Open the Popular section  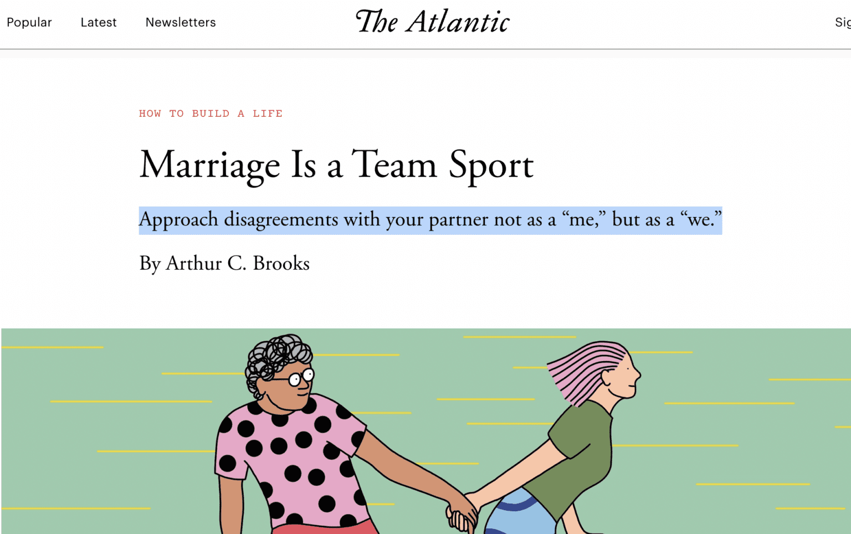point(29,22)
